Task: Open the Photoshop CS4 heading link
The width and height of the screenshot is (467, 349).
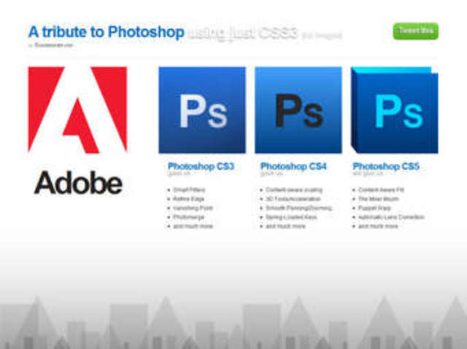Action: 293,166
